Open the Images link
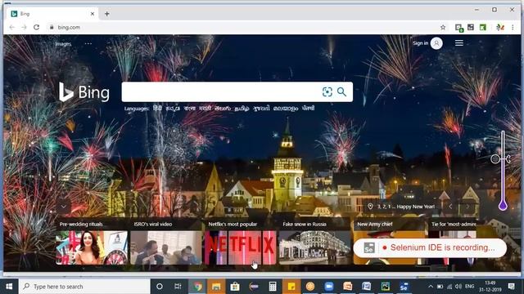Image resolution: width=524 pixels, height=294 pixels. click(63, 43)
